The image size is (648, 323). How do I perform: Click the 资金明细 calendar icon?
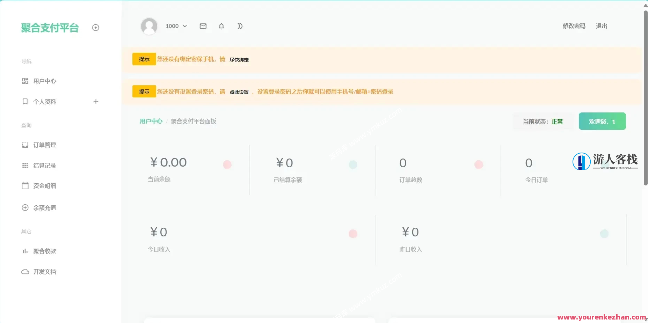point(25,186)
